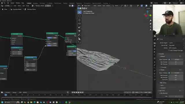
Task: Open the Device dropdown
Action: 176,48
